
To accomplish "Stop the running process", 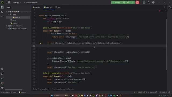I will pyautogui.click(x=137, y=2).
